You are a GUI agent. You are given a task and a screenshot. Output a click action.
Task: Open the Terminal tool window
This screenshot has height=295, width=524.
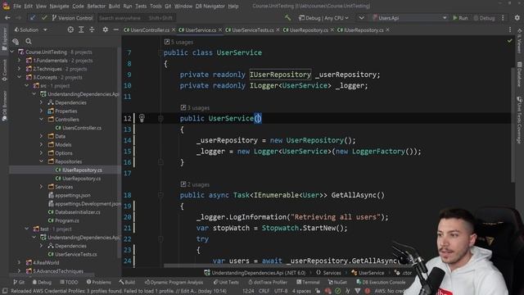pos(308,282)
